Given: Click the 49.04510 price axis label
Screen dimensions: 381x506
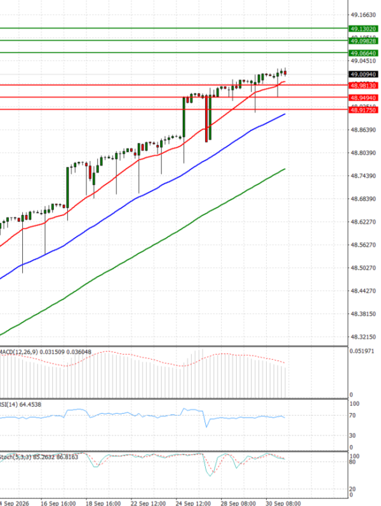Looking at the screenshot, I should click(x=363, y=61).
